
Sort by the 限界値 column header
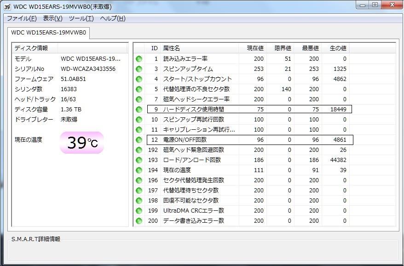click(280, 48)
